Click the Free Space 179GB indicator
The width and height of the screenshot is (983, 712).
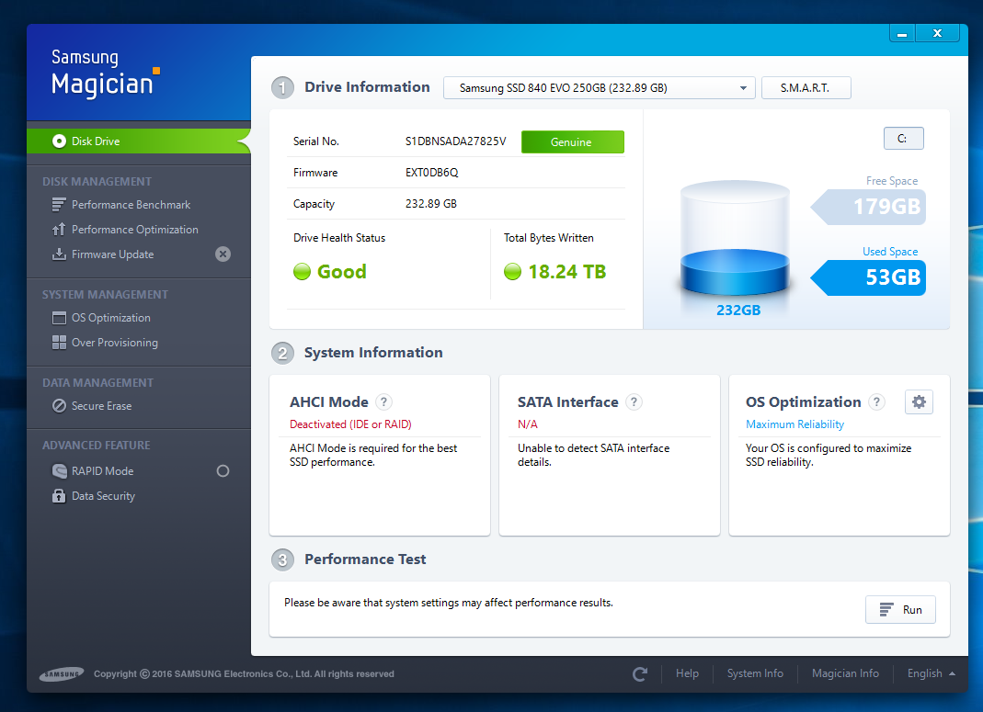tap(868, 207)
